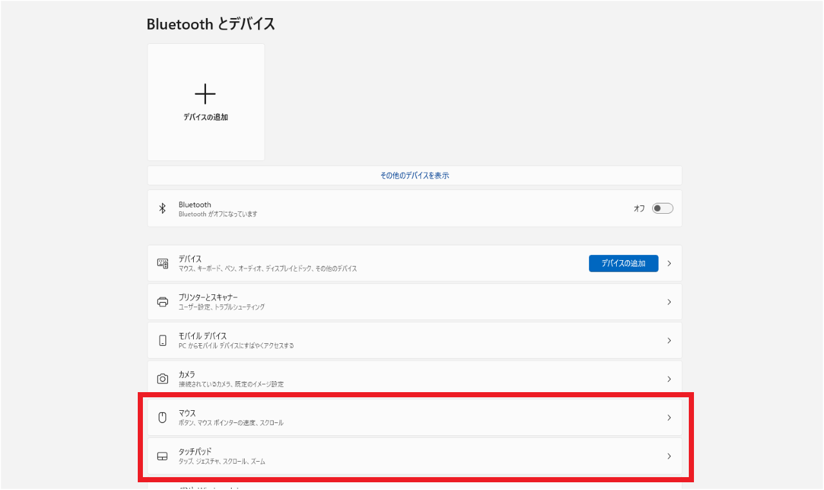Open the マウス row chevron
Viewport: 824px width, 490px height.
coord(669,418)
